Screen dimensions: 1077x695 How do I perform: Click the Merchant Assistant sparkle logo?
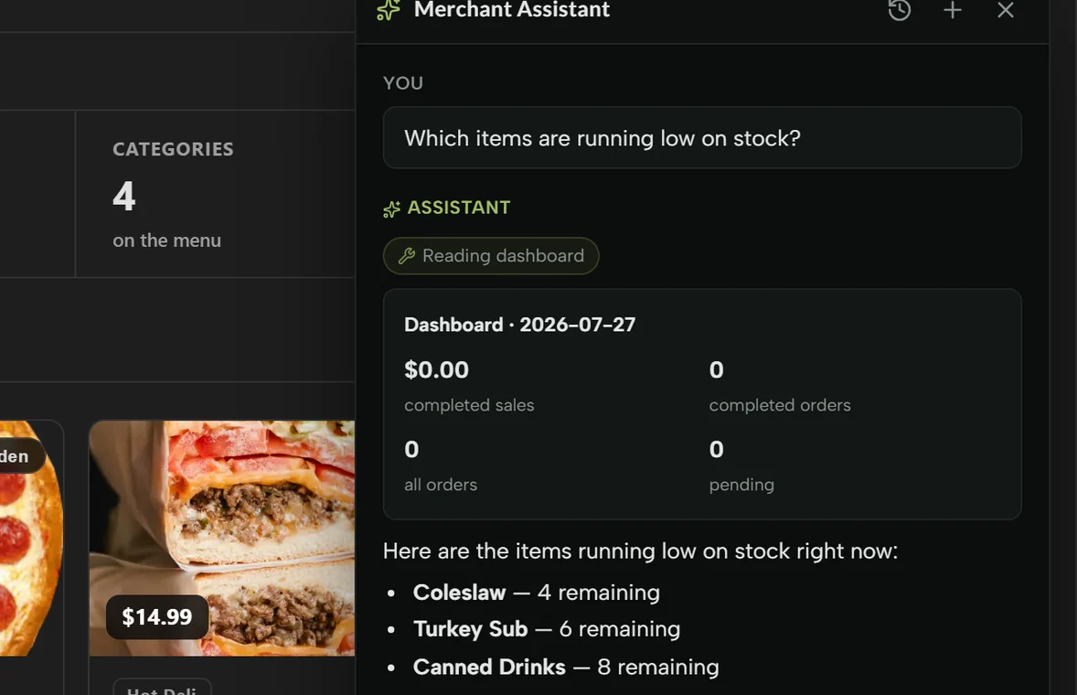click(388, 10)
